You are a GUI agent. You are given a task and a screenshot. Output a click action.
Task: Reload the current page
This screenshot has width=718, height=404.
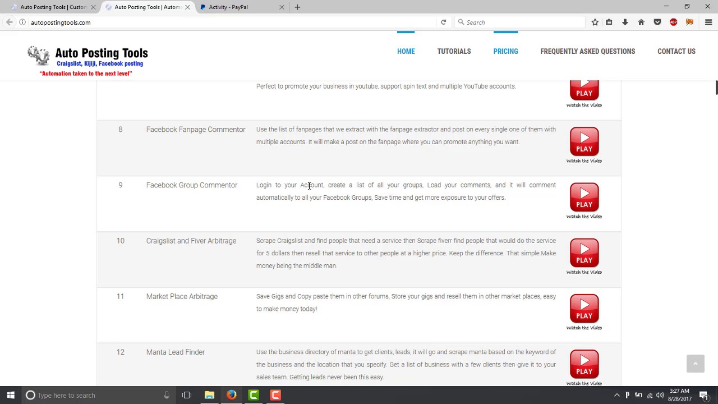click(x=443, y=22)
